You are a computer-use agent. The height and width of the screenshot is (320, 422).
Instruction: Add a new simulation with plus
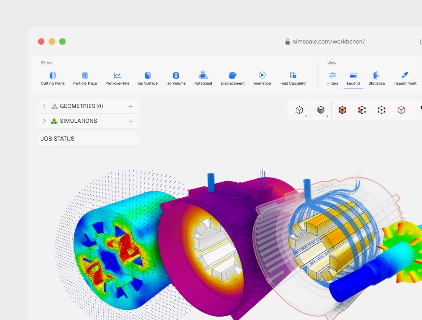click(131, 121)
